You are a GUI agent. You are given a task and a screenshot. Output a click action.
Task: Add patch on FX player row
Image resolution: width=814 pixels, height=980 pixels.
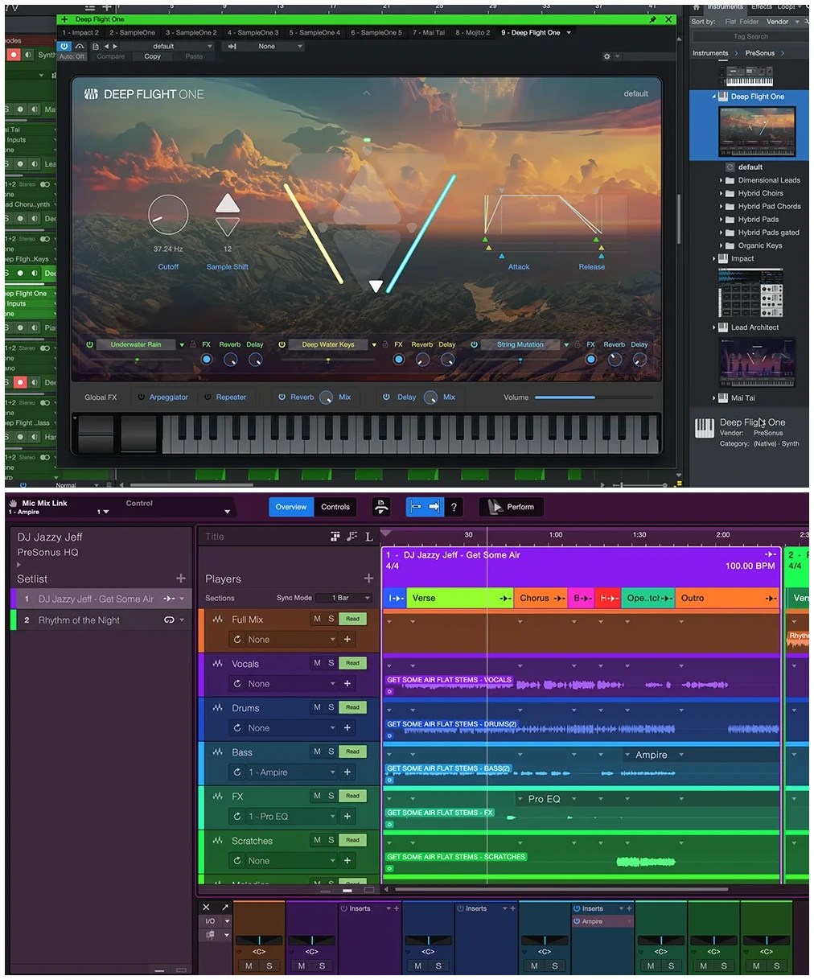coord(347,817)
